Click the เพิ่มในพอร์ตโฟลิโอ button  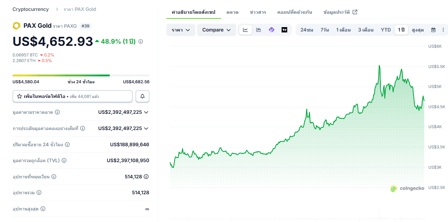[72, 96]
